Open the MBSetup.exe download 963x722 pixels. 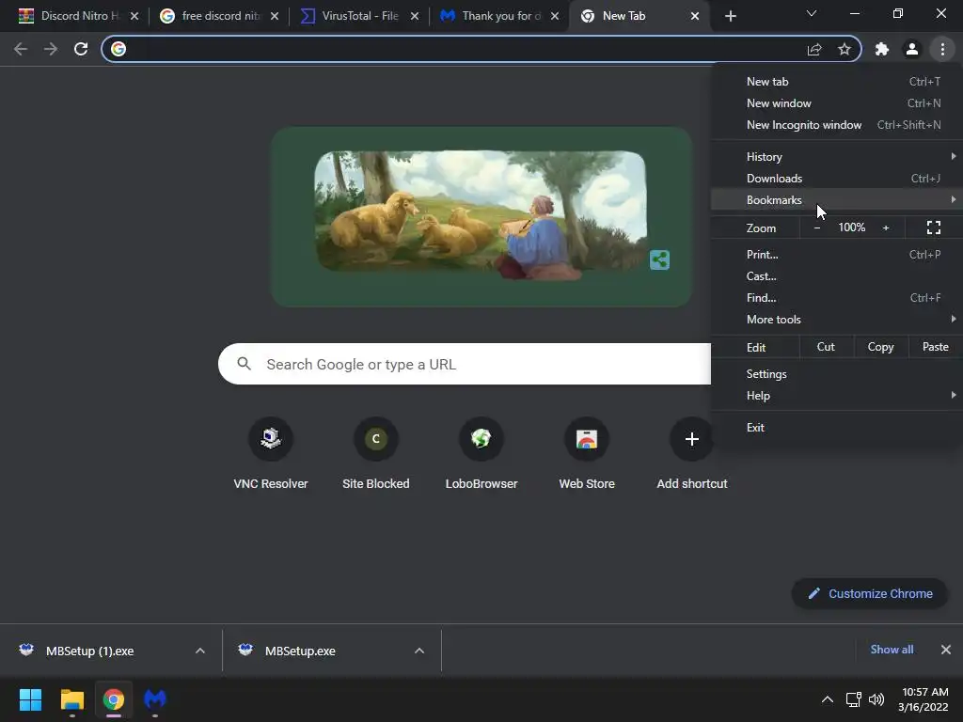pos(300,651)
